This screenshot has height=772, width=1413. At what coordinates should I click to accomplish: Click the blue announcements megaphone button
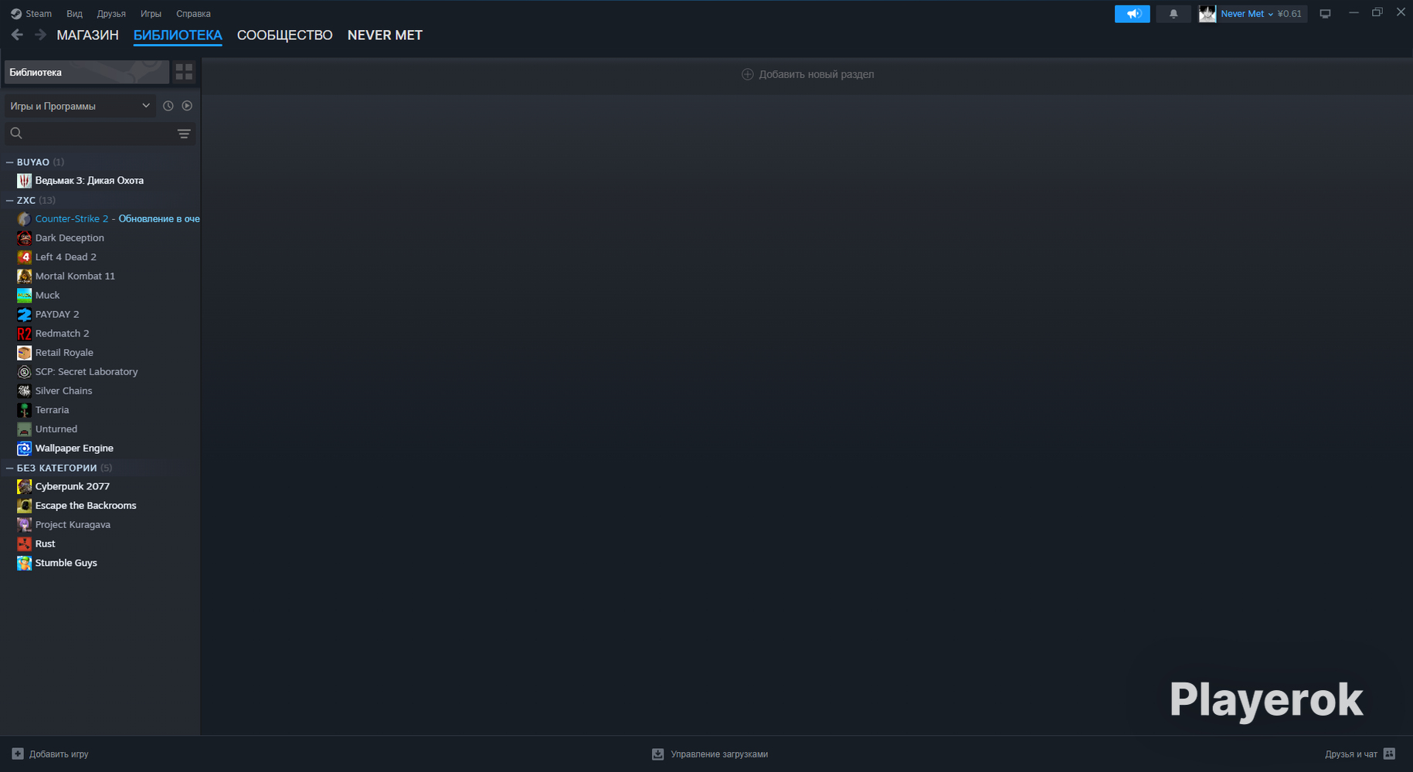[x=1132, y=14]
